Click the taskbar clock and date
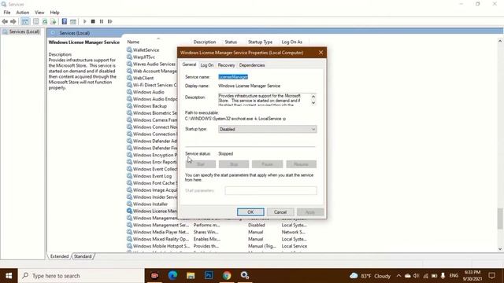Image resolution: width=504 pixels, height=283 pixels. point(472,276)
